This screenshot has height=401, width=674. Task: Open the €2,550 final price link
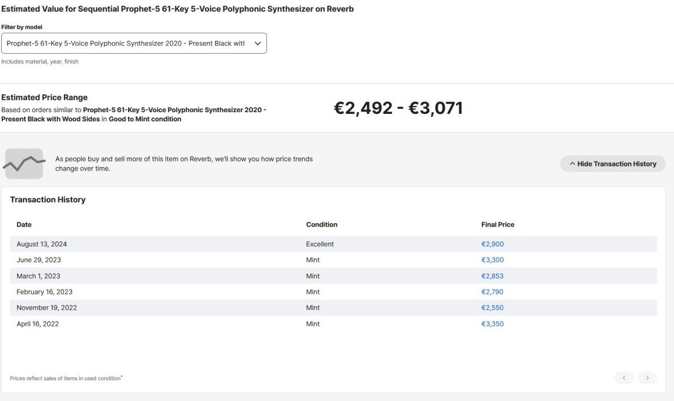(493, 307)
